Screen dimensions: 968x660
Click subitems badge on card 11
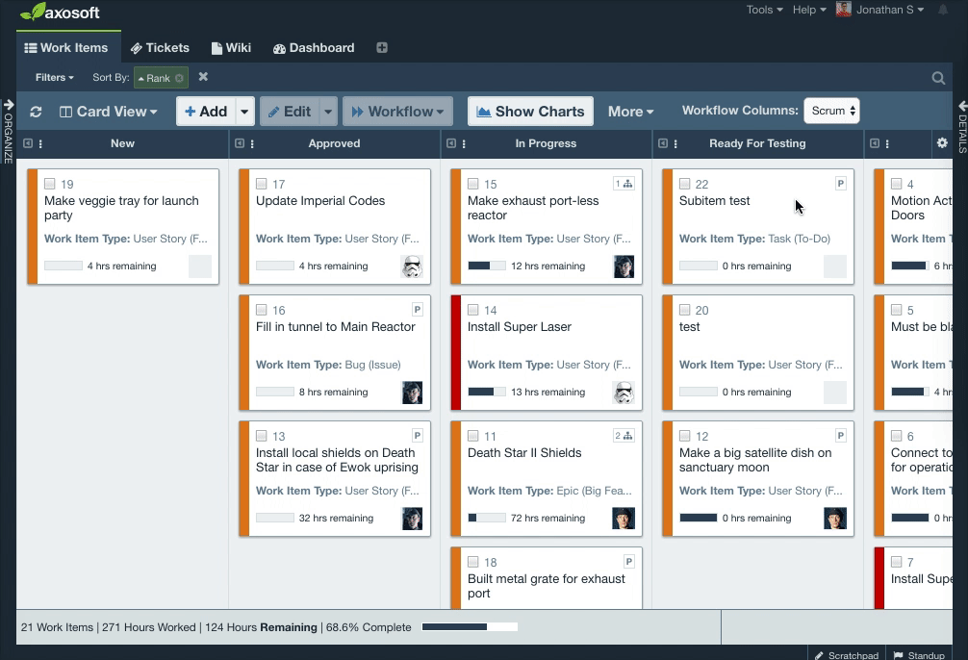coord(624,435)
